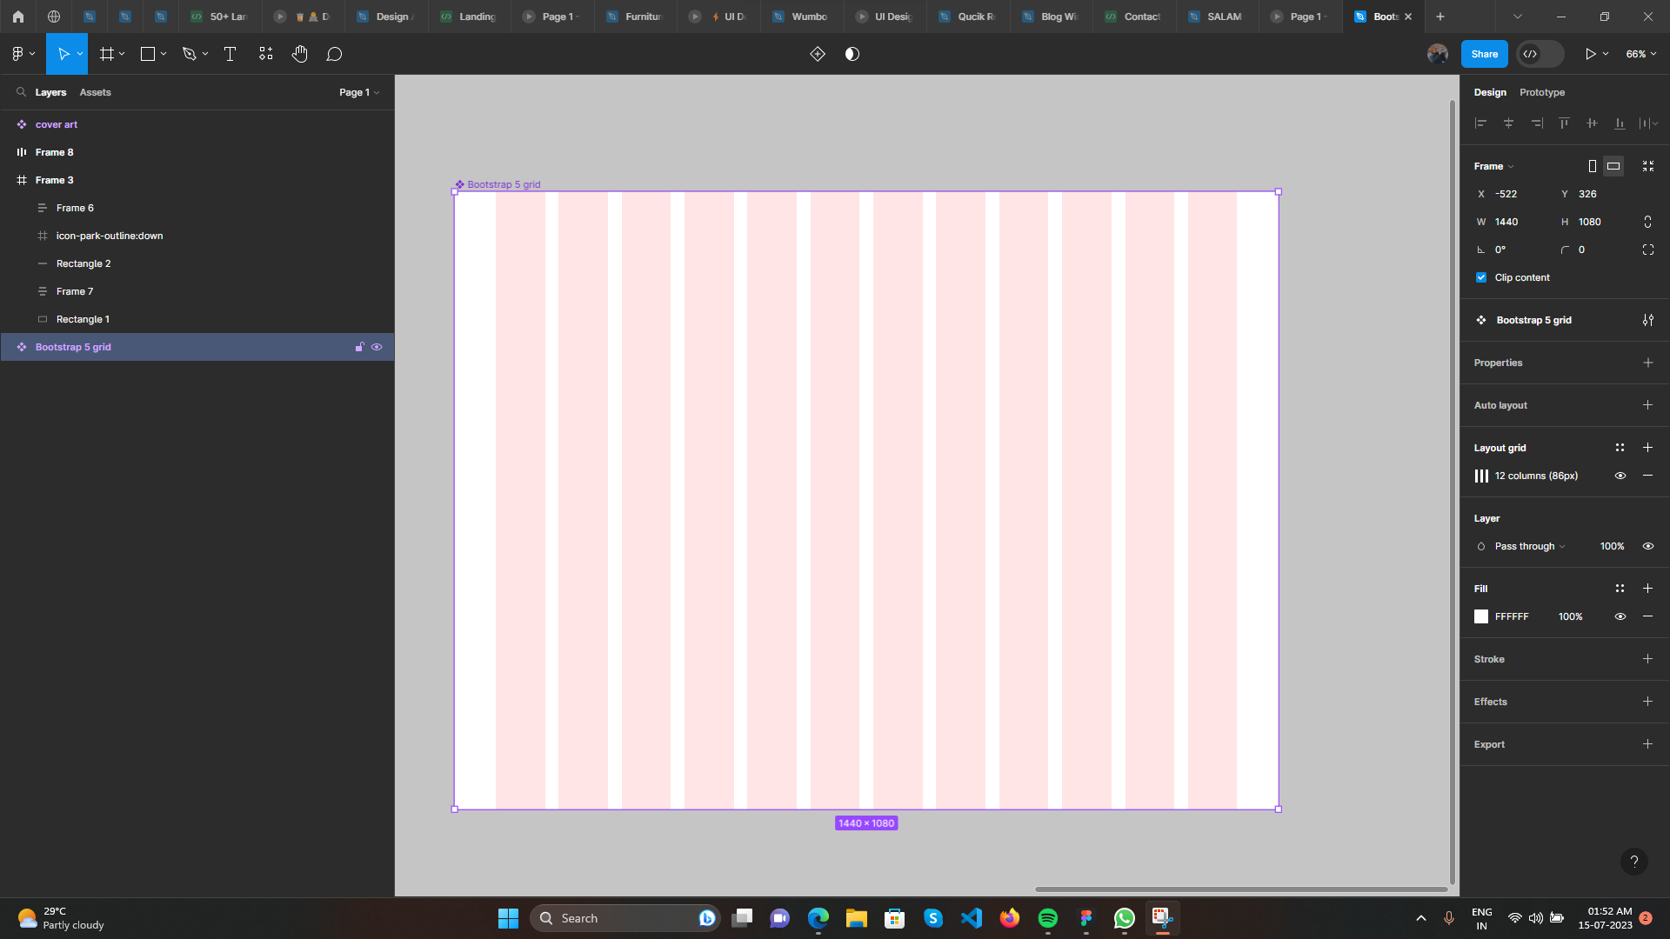The width and height of the screenshot is (1670, 939).
Task: Click the search icon in Layers panel
Action: tap(21, 91)
